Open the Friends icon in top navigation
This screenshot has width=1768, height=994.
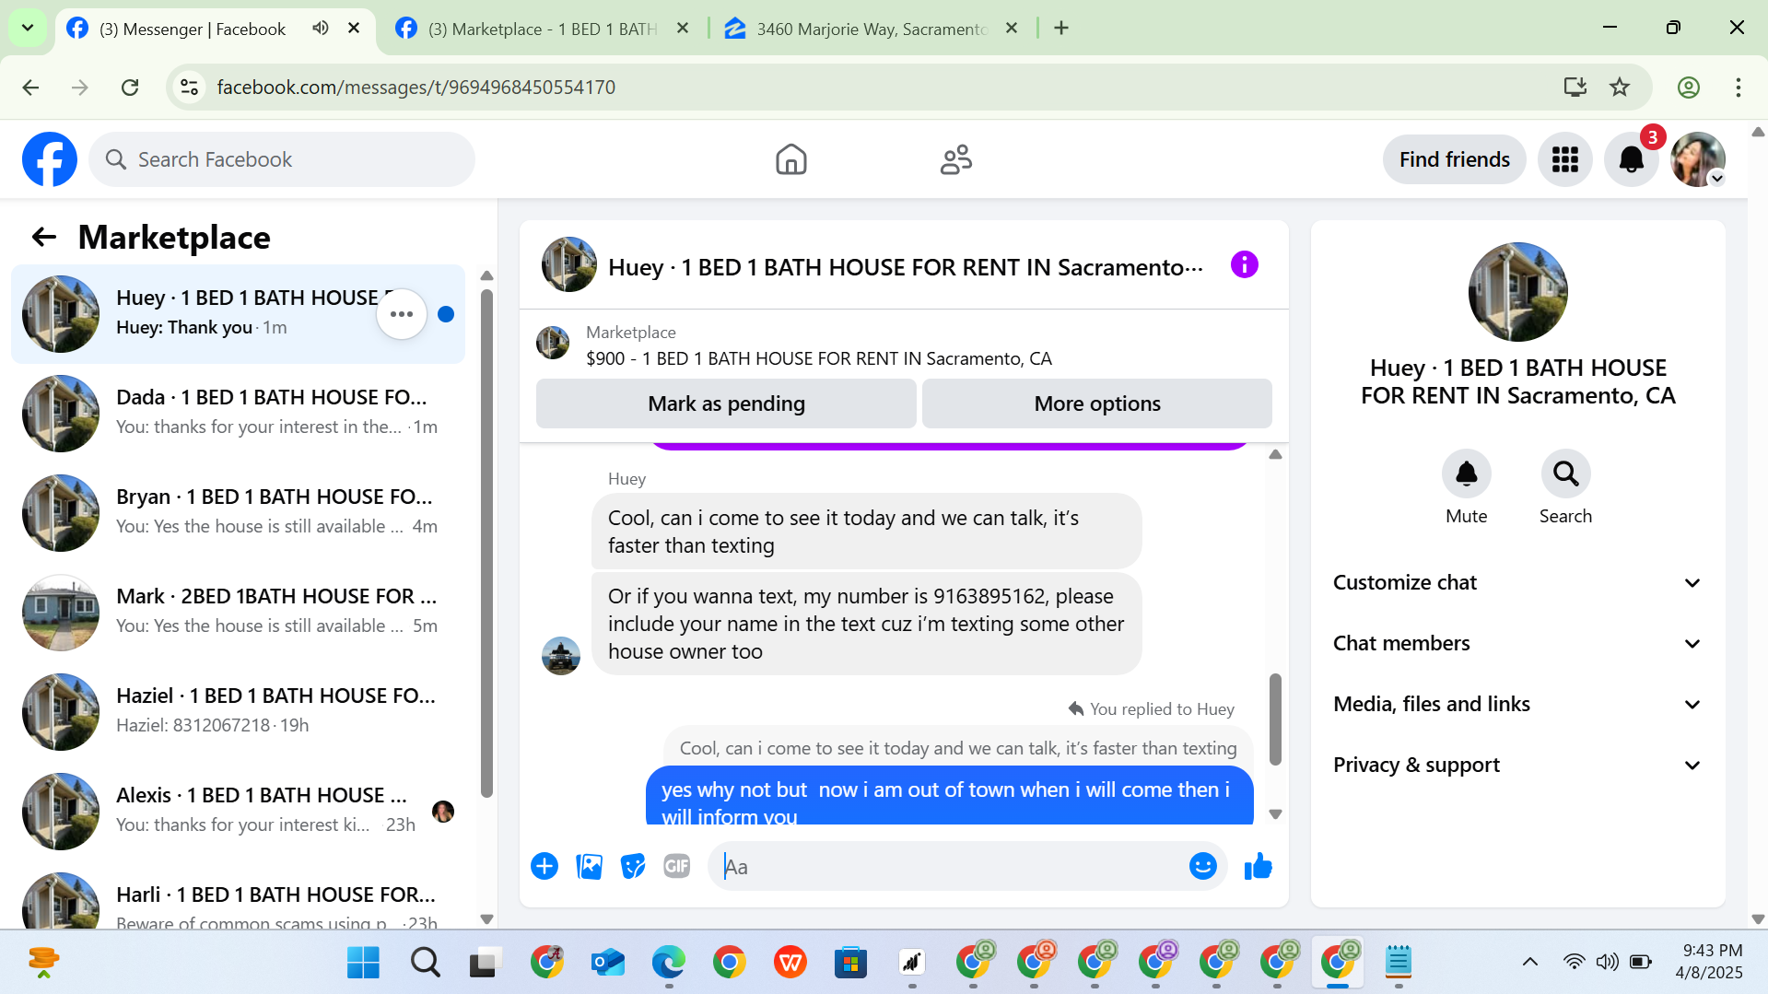click(956, 159)
